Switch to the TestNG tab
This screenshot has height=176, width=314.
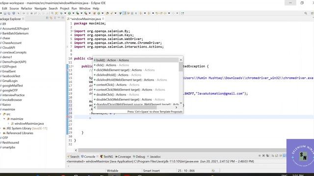point(106,156)
